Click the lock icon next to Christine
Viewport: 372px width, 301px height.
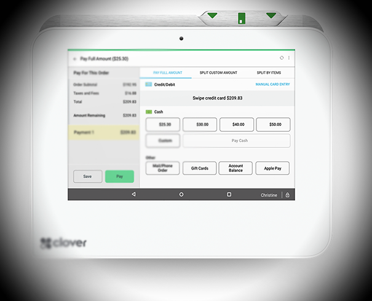[x=287, y=195]
